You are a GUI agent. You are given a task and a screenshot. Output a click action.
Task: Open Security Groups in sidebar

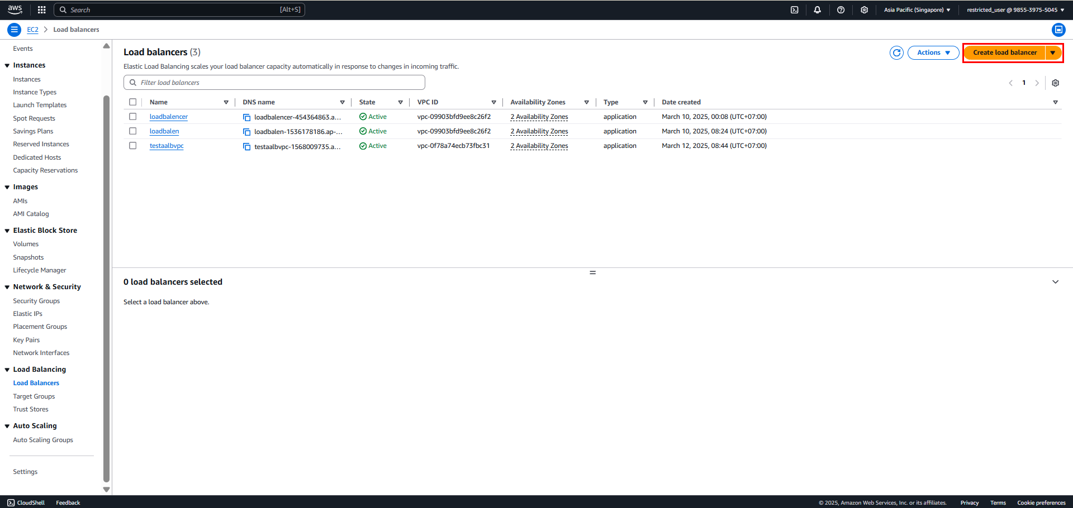click(x=36, y=301)
